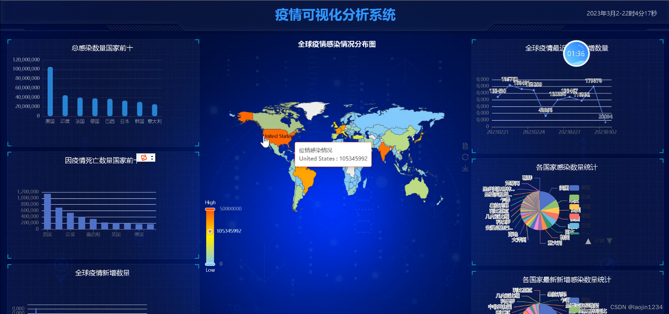Click the High end handle at 50000000
This screenshot has width=669, height=314.
pos(210,209)
